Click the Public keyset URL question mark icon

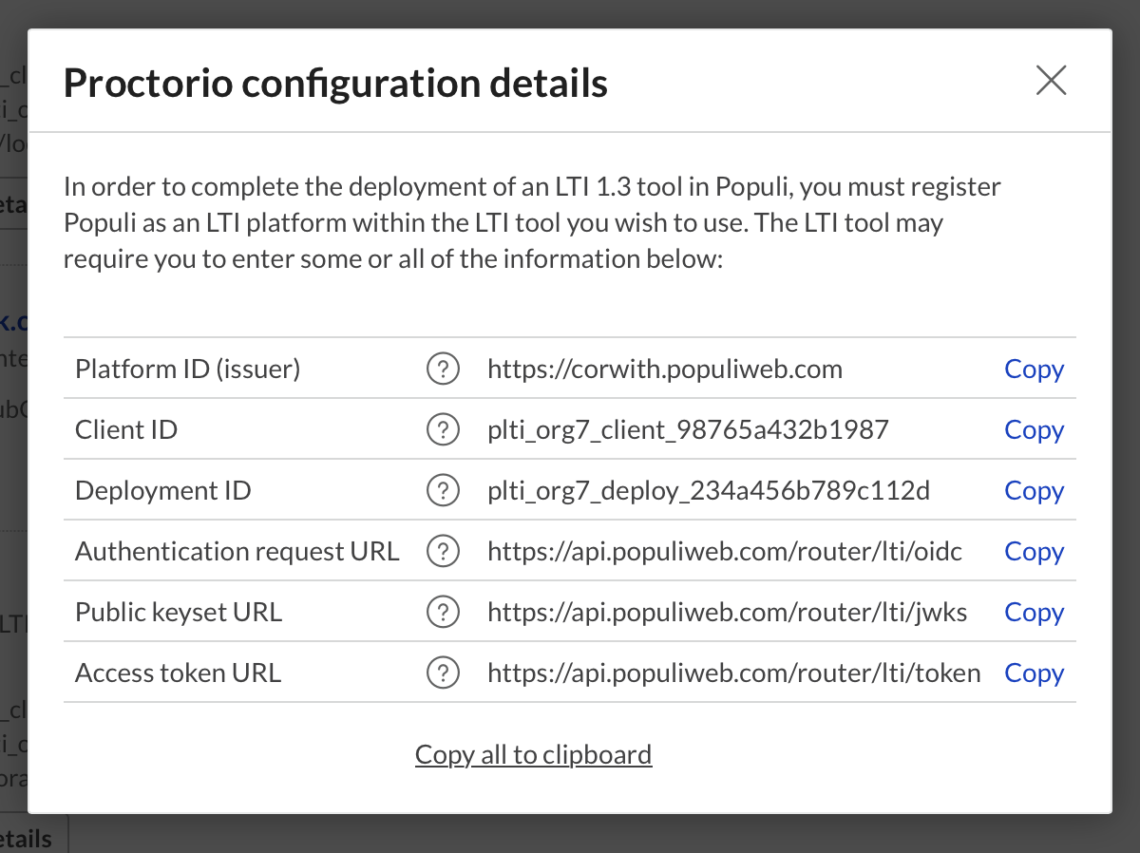pyautogui.click(x=443, y=612)
